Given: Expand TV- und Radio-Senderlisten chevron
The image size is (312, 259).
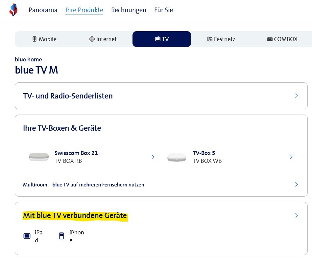Looking at the screenshot, I should click(x=296, y=96).
